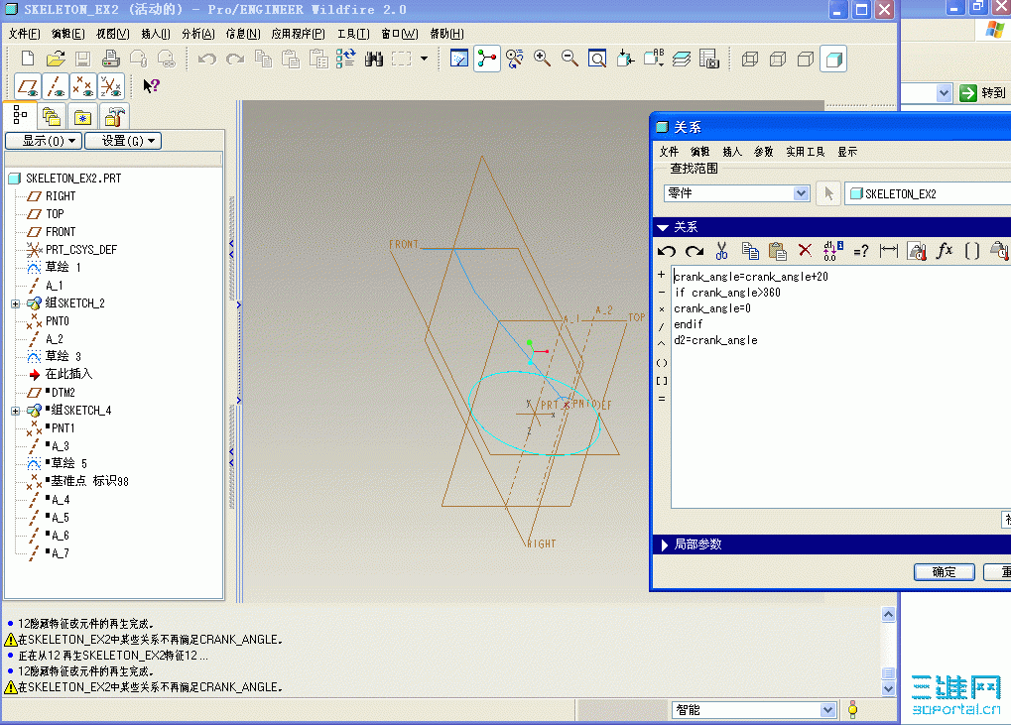The width and height of the screenshot is (1011, 725).
Task: Click the select-object arrow button
Action: point(828,193)
